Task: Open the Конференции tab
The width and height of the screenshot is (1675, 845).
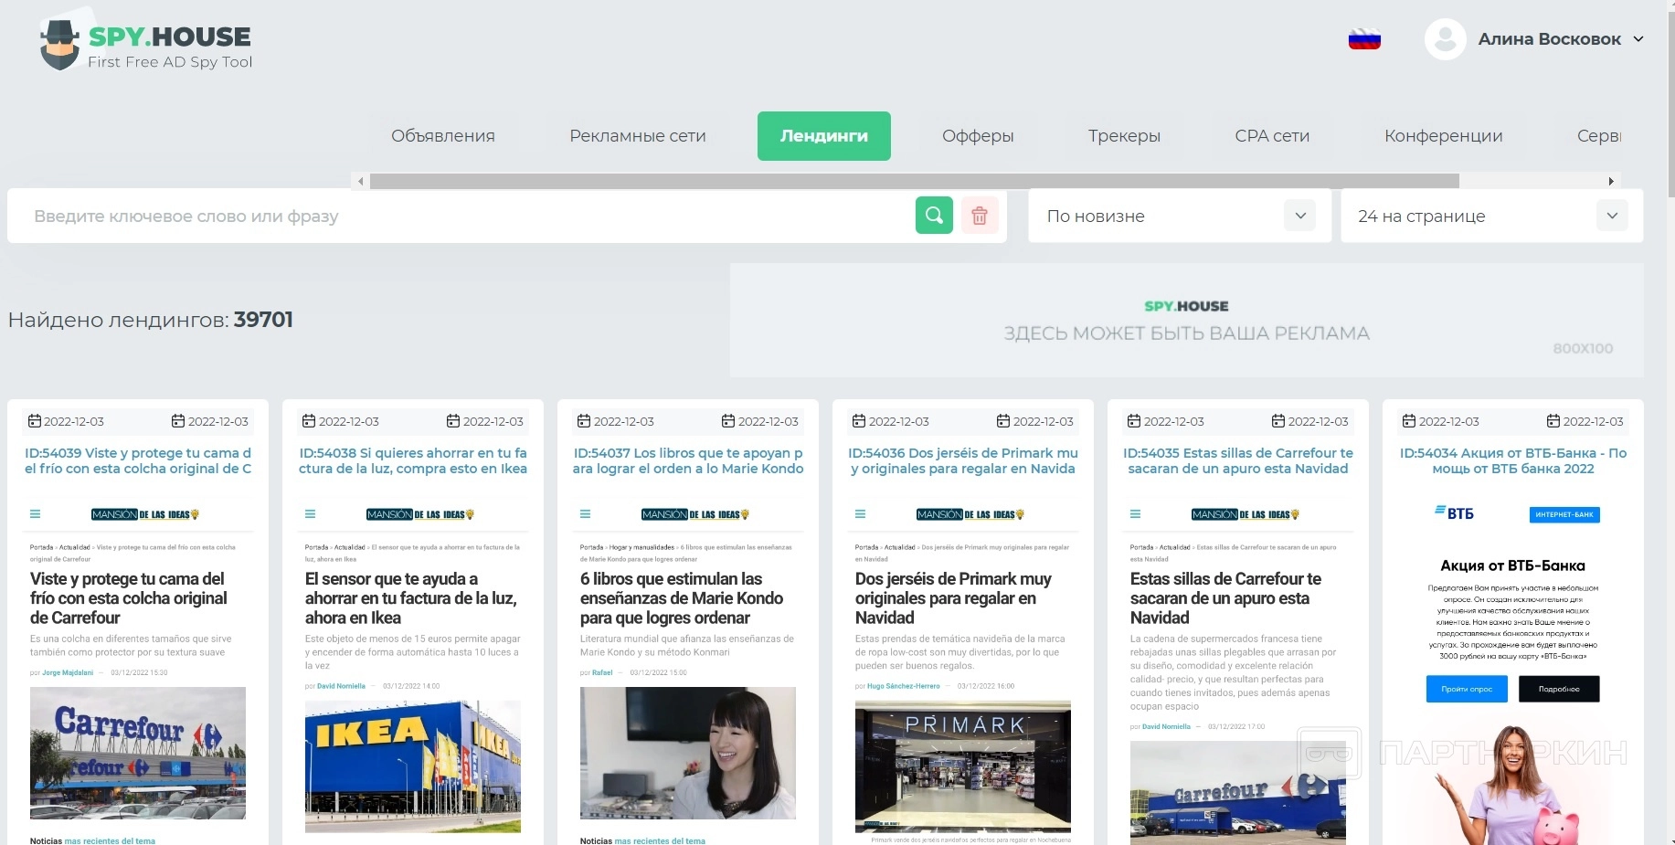Action: pyautogui.click(x=1444, y=136)
